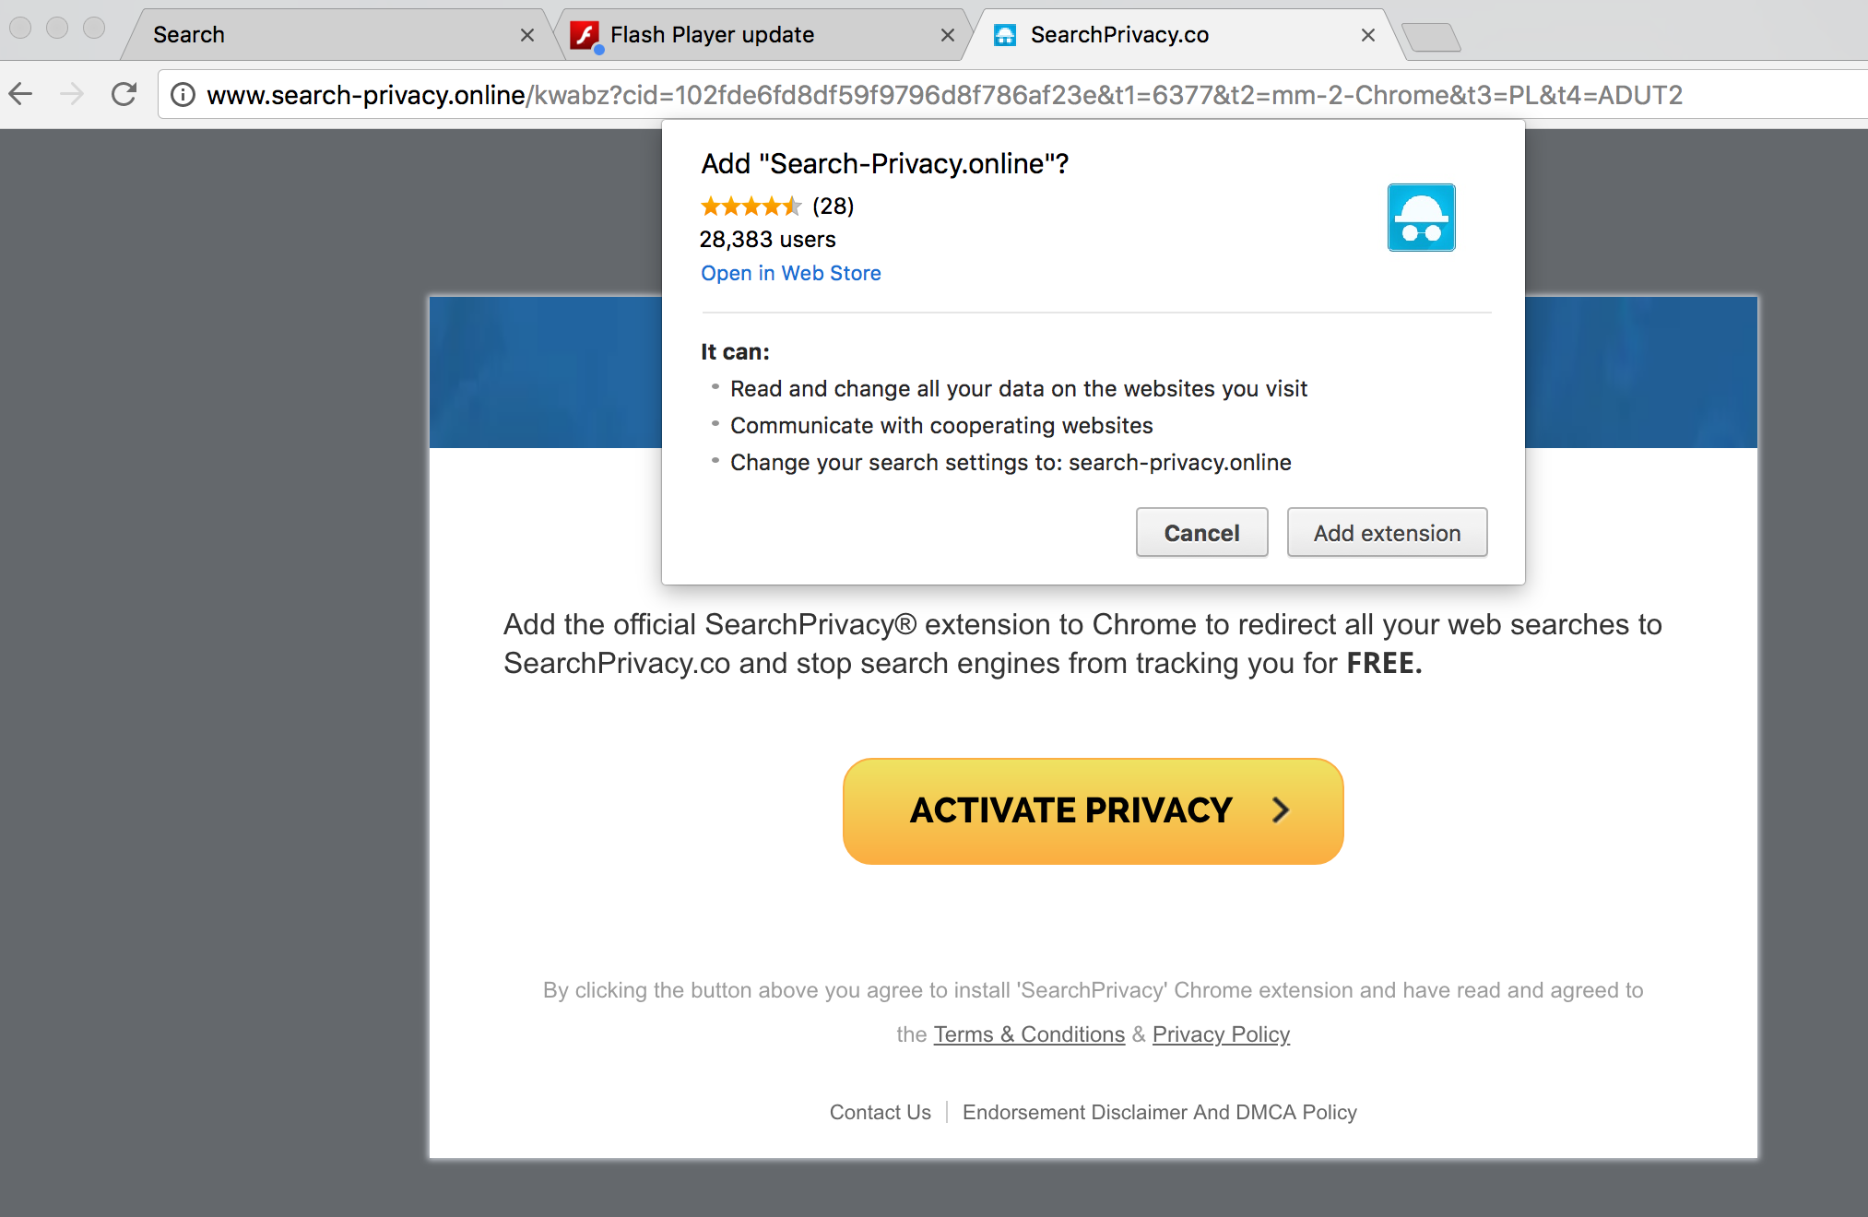Click the Cancel button in the dialog
Screen dimensions: 1868x1217
1201,533
